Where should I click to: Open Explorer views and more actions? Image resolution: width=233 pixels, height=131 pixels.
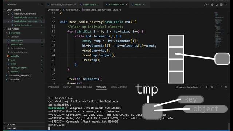(x=41, y=5)
